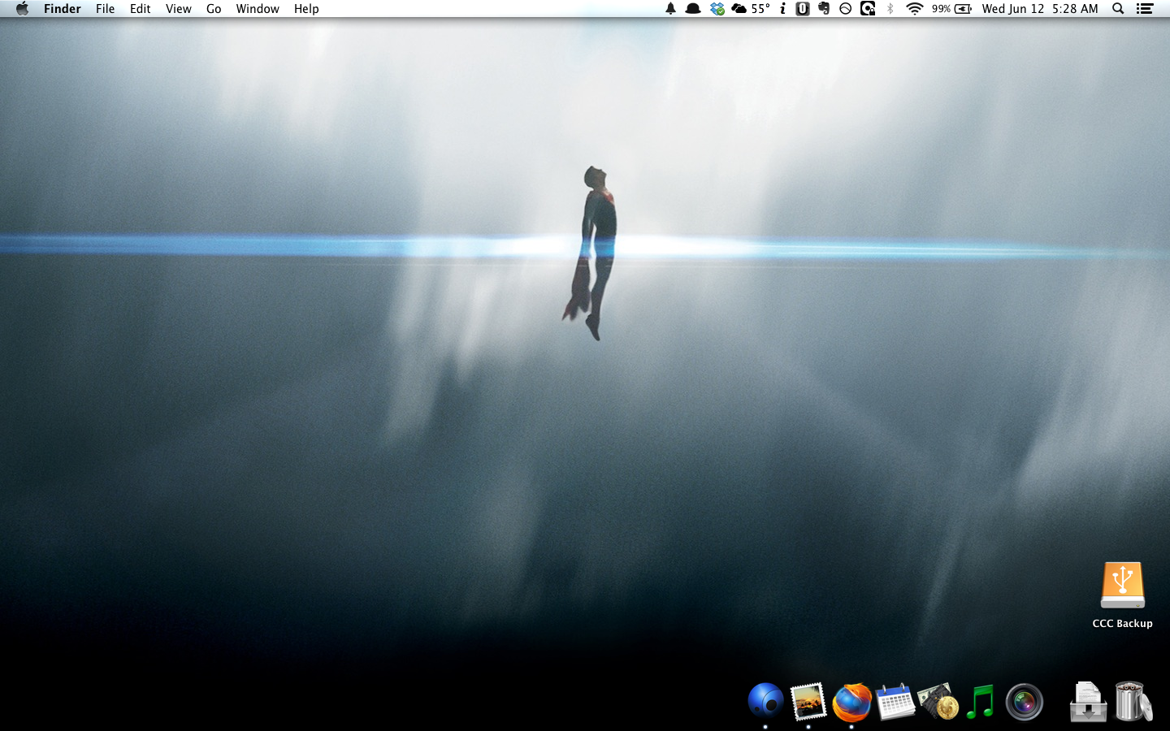The width and height of the screenshot is (1170, 731).
Task: Open the Apple menu
Action: point(22,9)
